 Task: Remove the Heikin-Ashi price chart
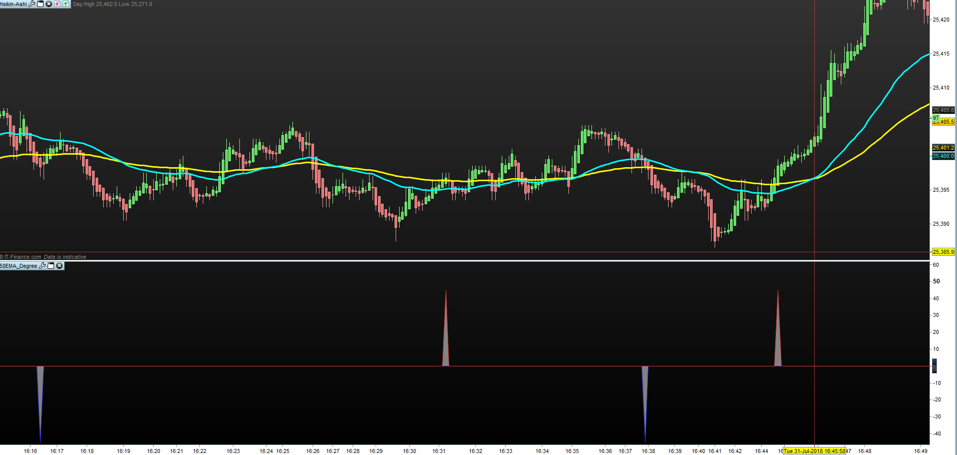(49, 4)
